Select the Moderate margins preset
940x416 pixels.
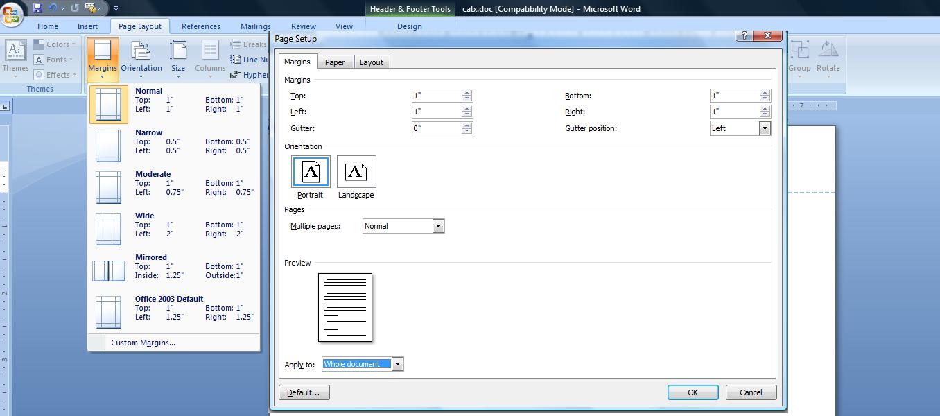[174, 187]
